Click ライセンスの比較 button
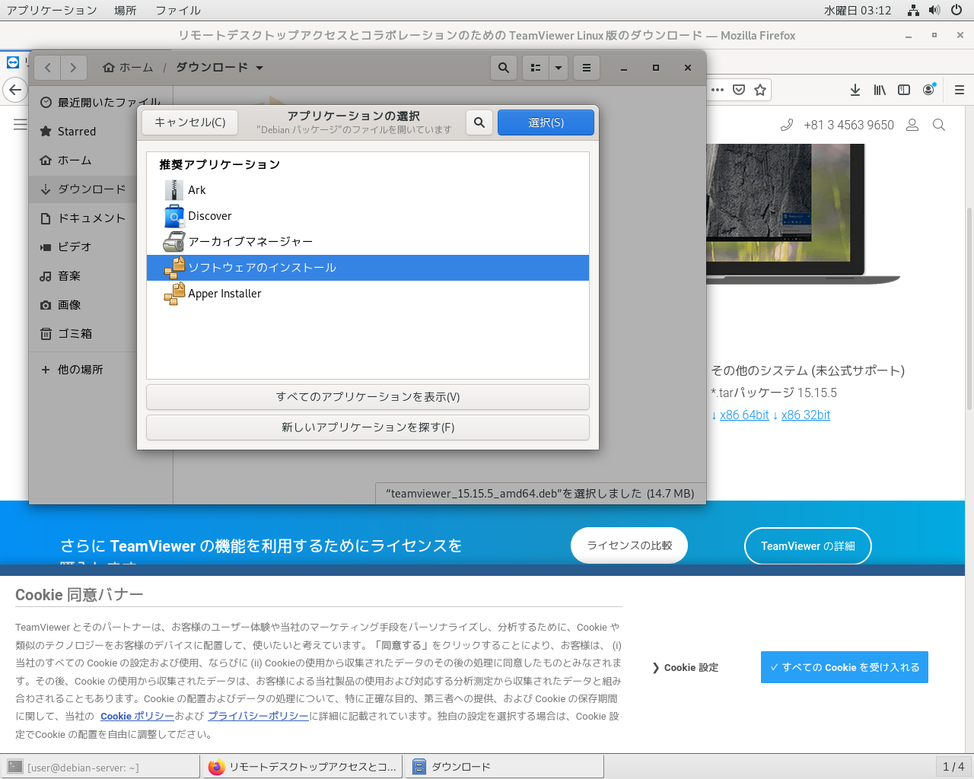The image size is (974, 779). (629, 545)
